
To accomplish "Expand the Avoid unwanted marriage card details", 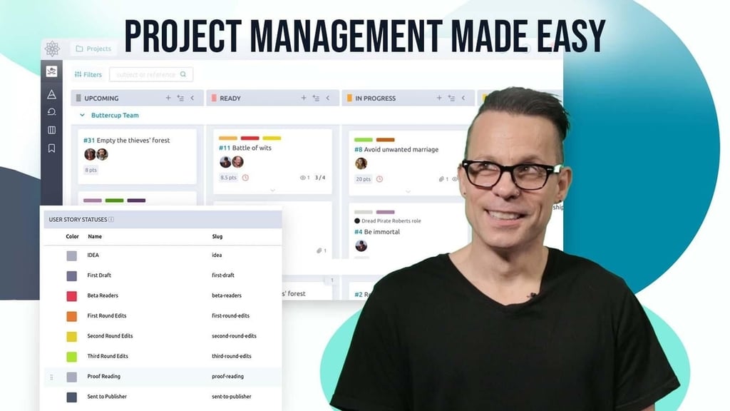I will coord(408,191).
